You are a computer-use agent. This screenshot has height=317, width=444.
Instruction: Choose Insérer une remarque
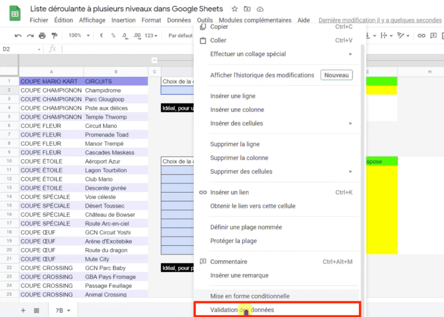point(277,275)
